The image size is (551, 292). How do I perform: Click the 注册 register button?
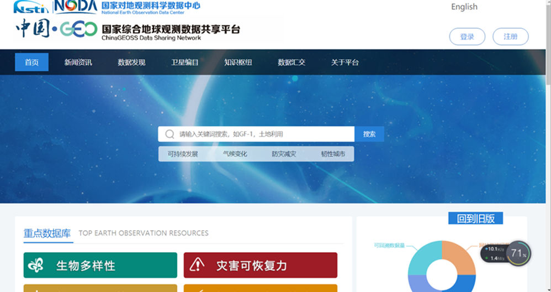click(x=510, y=36)
